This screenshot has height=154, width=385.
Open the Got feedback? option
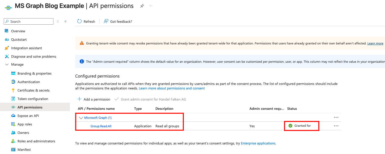coord(118,21)
